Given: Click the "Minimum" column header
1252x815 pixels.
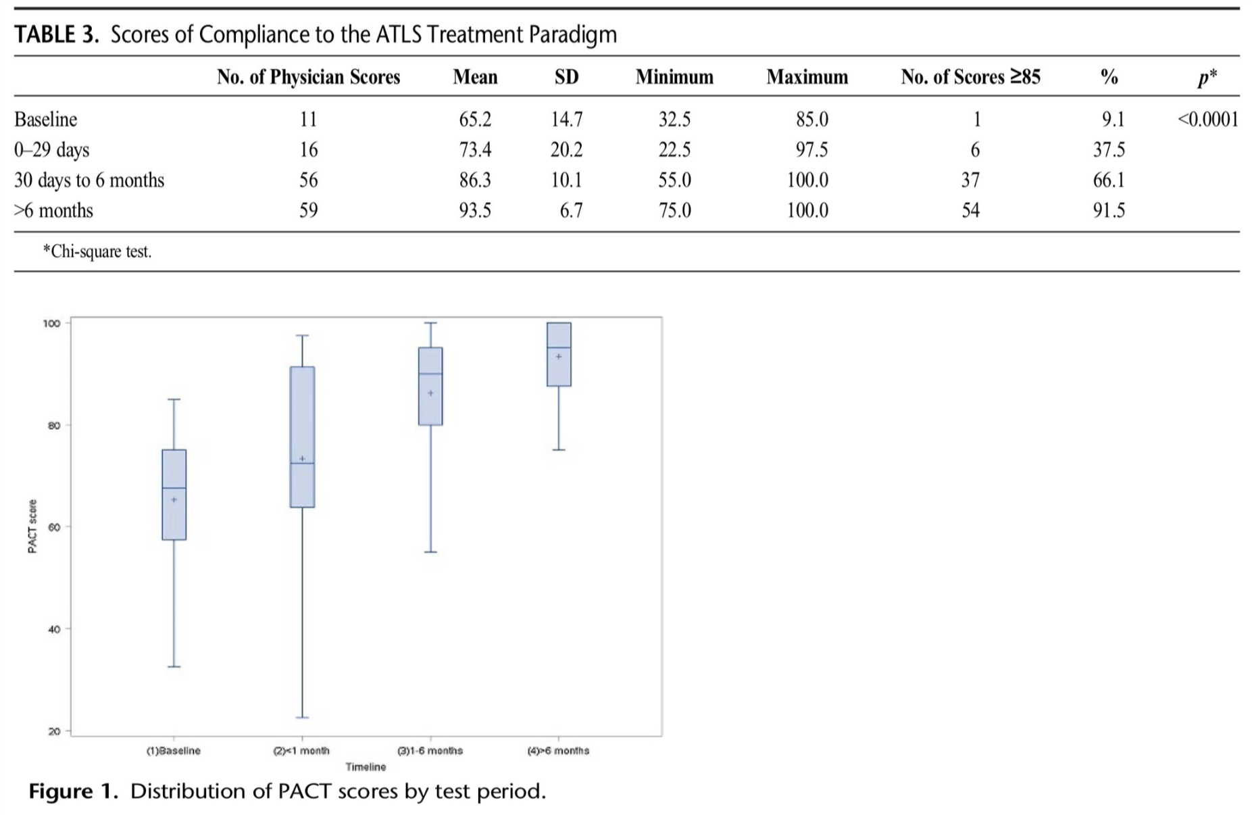Looking at the screenshot, I should point(674,77).
